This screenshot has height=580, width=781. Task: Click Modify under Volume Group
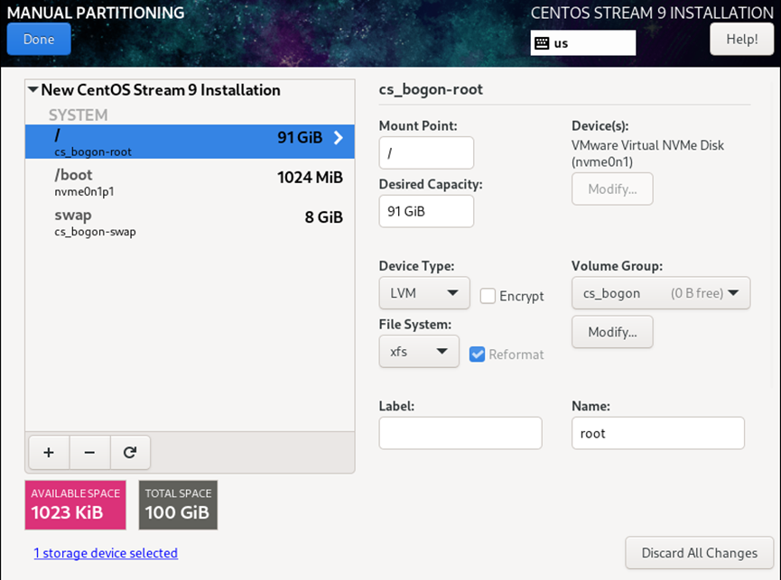coord(612,332)
